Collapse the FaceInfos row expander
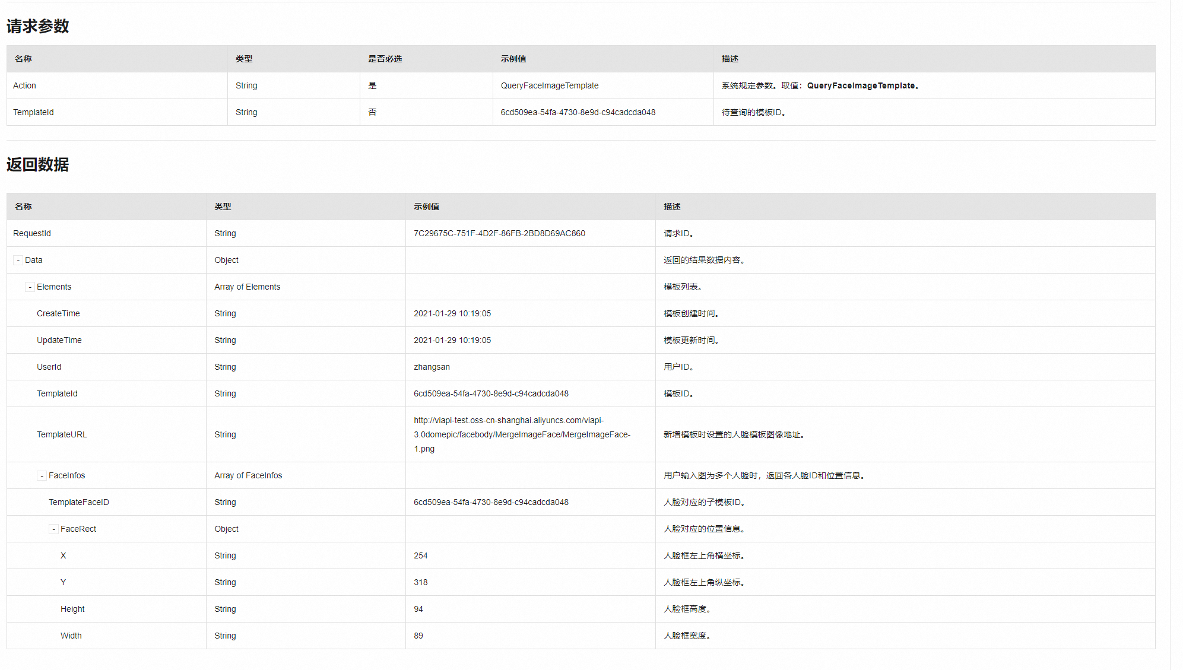Image resolution: width=1183 pixels, height=670 pixels. (x=42, y=476)
